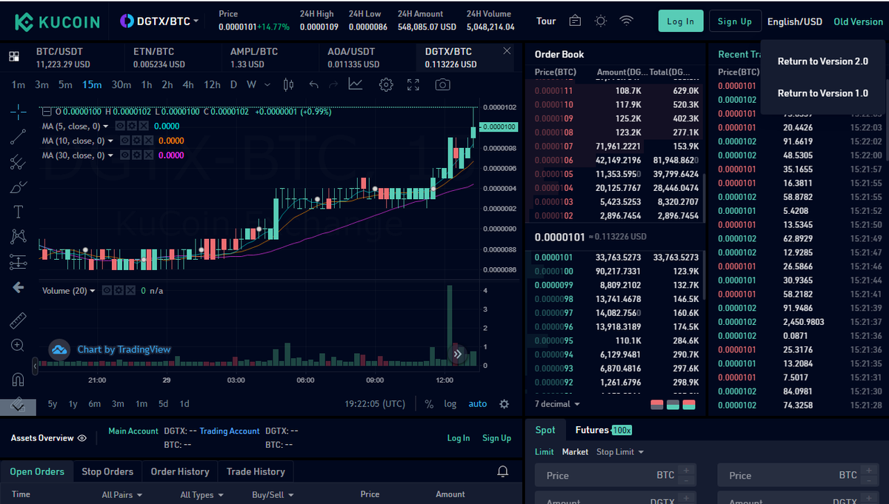The width and height of the screenshot is (889, 504).
Task: Click the green Log In button
Action: 681,21
